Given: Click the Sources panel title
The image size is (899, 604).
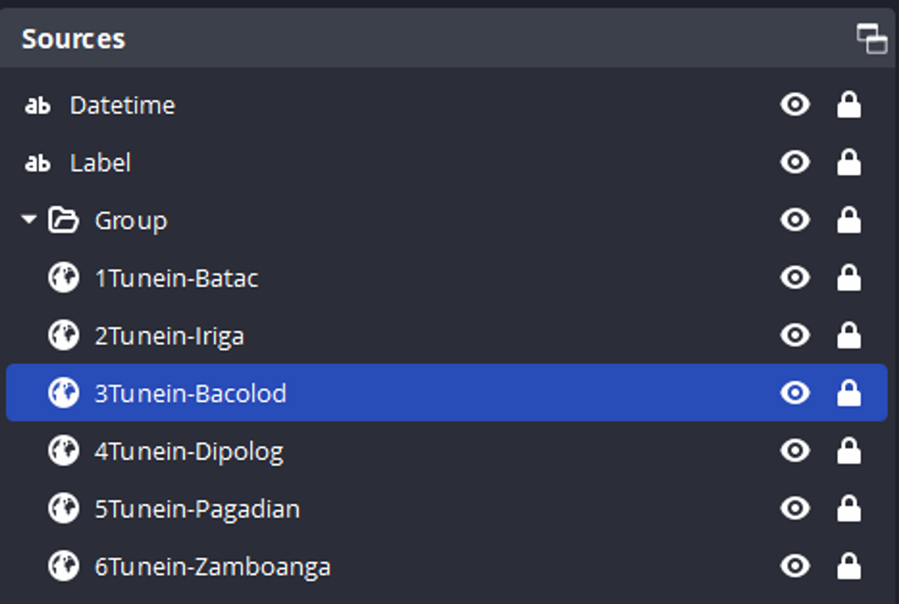Looking at the screenshot, I should [74, 39].
